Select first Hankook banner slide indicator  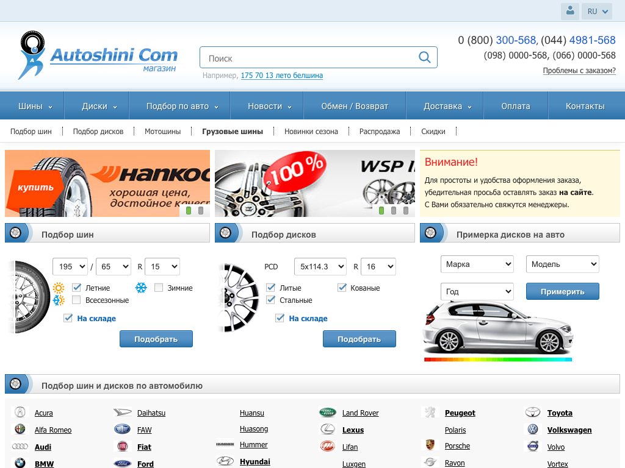click(189, 210)
